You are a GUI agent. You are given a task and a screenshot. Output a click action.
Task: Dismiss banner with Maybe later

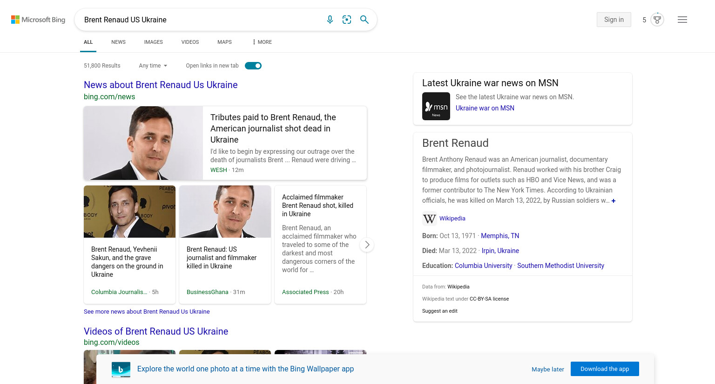[x=548, y=369]
